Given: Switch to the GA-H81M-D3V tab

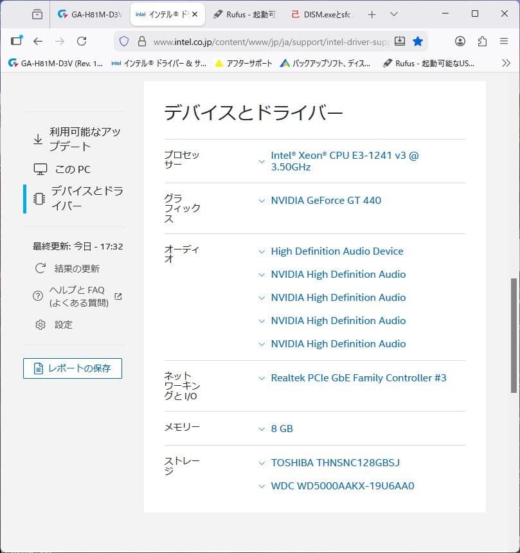Looking at the screenshot, I should 90,14.
